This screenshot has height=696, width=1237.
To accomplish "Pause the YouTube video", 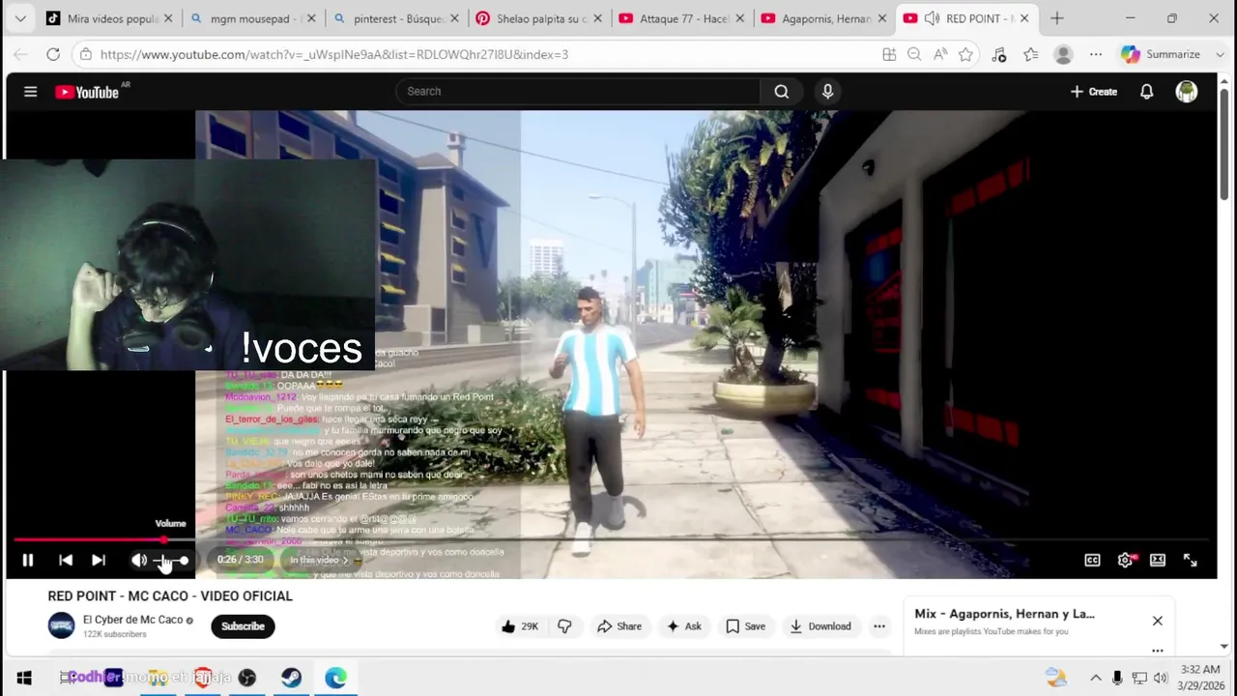I will tap(28, 560).
